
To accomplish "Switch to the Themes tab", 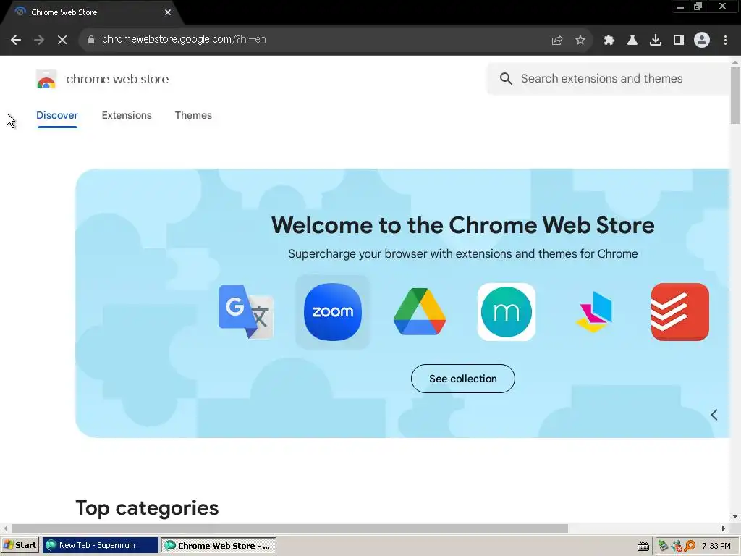I will click(193, 115).
